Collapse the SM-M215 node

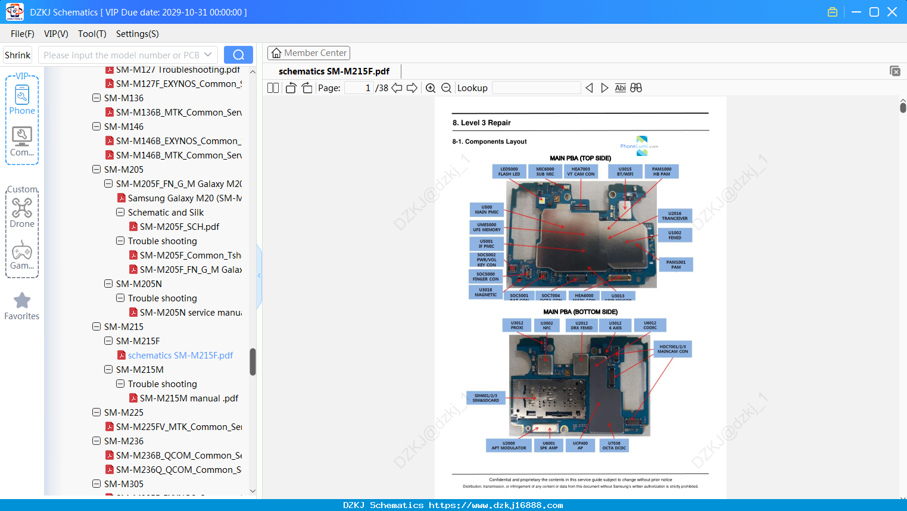point(96,326)
